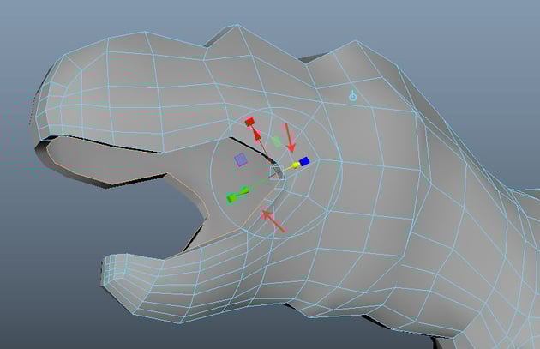Image resolution: width=540 pixels, height=349 pixels.
Task: Select the purple square plane handle
Action: pos(241,160)
